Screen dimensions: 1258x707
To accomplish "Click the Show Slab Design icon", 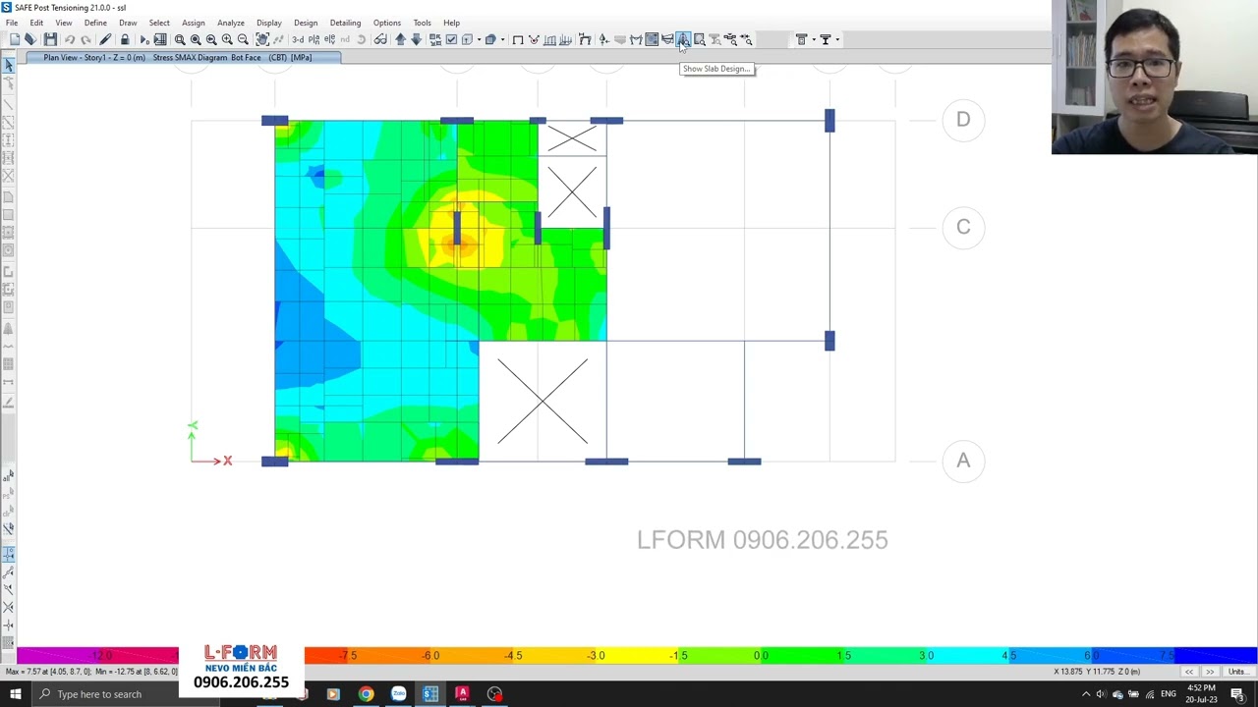I will 683,39.
